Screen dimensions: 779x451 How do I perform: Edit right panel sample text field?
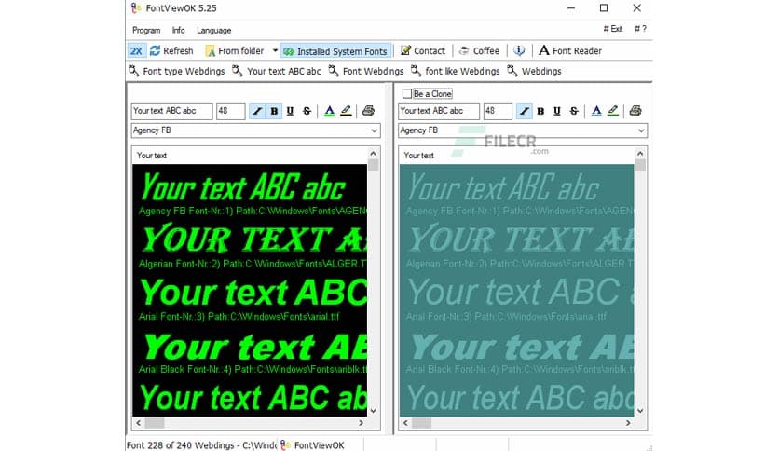pos(439,111)
